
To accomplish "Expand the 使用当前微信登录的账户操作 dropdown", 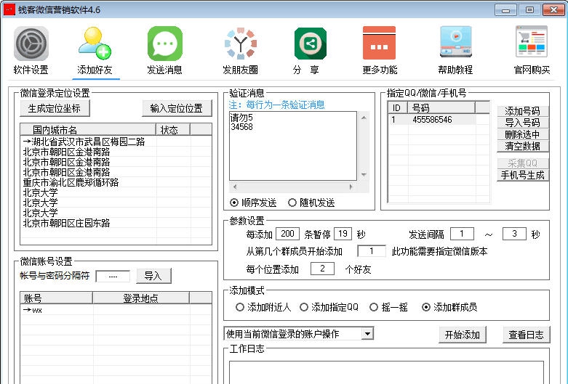I will (367, 334).
